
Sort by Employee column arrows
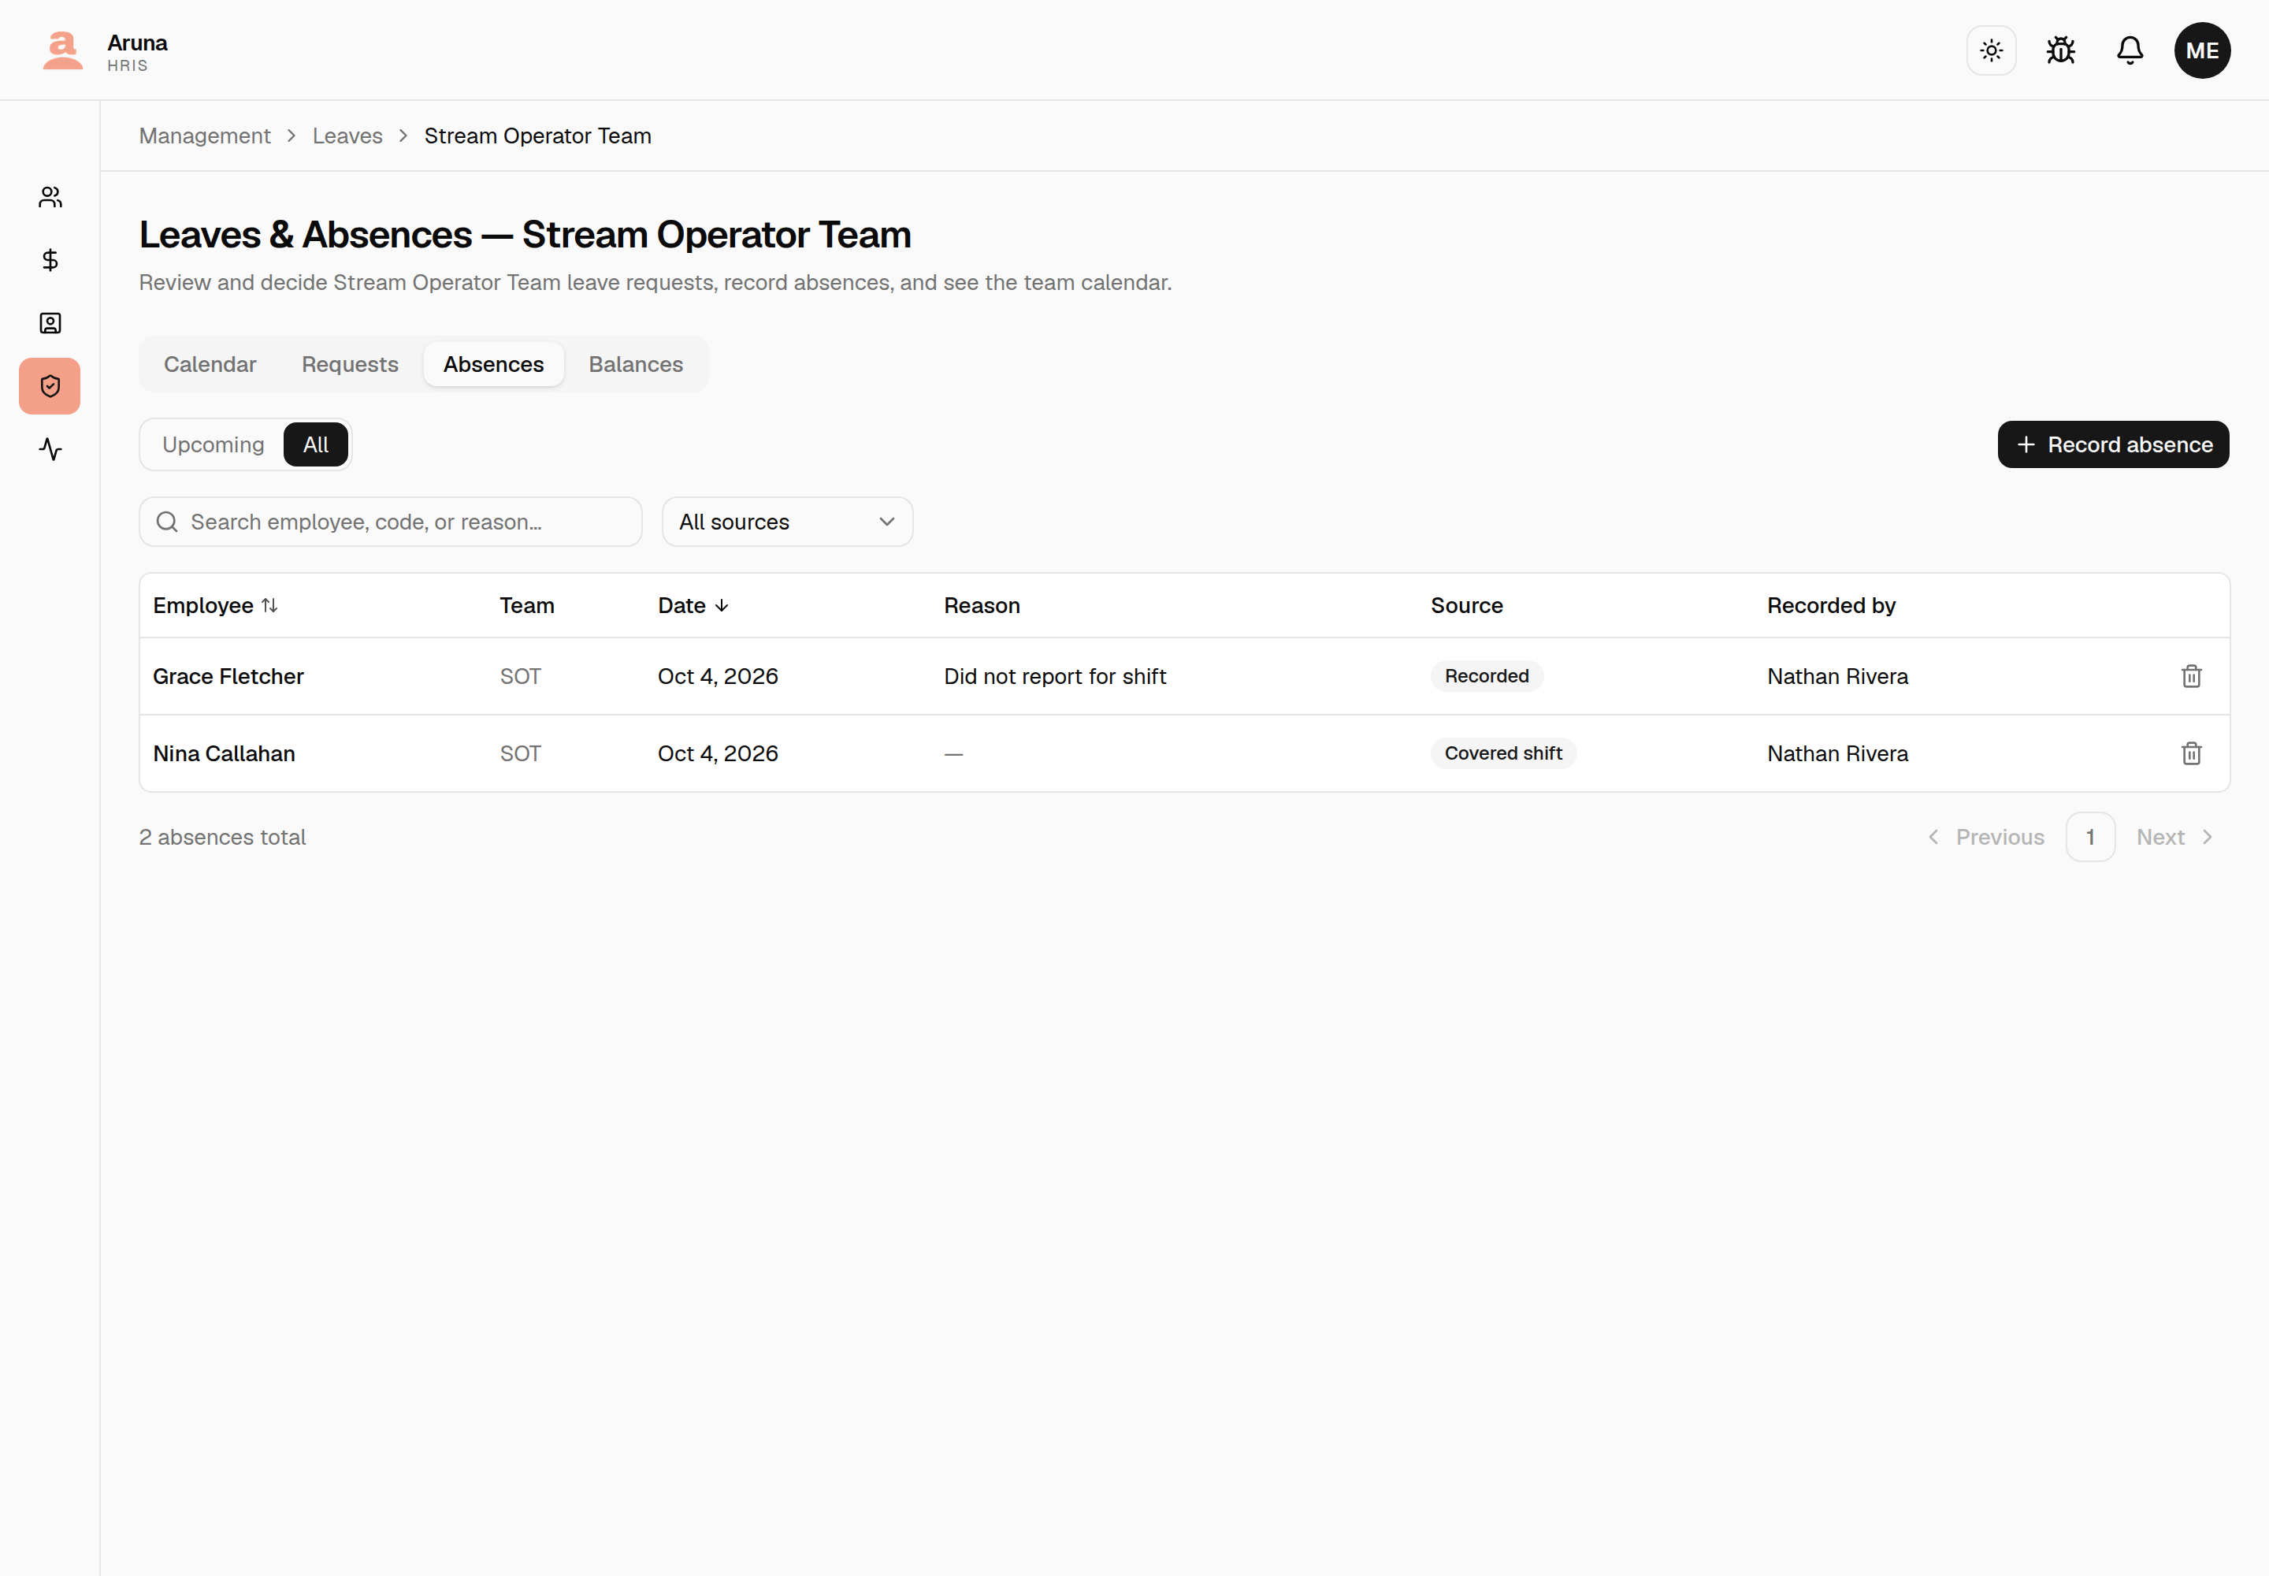[269, 605]
